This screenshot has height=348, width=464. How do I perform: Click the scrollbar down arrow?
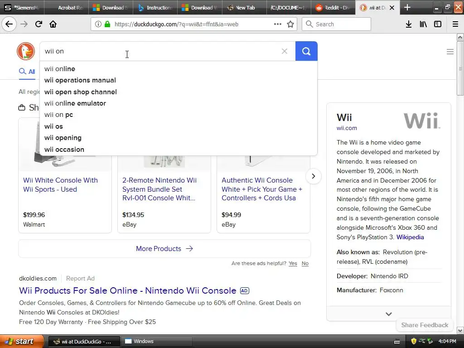[x=460, y=330]
